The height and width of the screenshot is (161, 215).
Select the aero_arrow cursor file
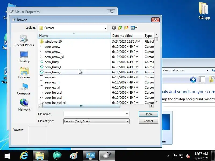pyautogui.click(x=52, y=47)
